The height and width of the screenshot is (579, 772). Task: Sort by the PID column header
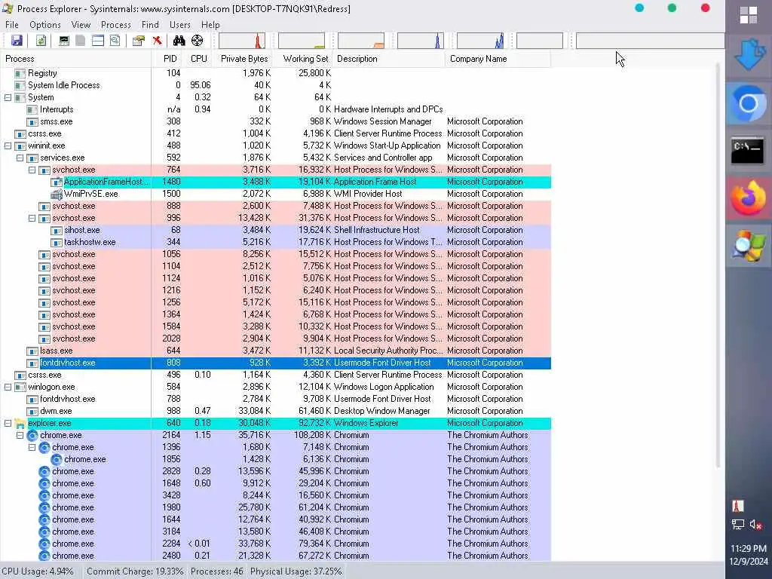(x=167, y=59)
